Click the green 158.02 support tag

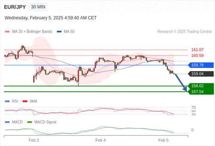pos(201,86)
